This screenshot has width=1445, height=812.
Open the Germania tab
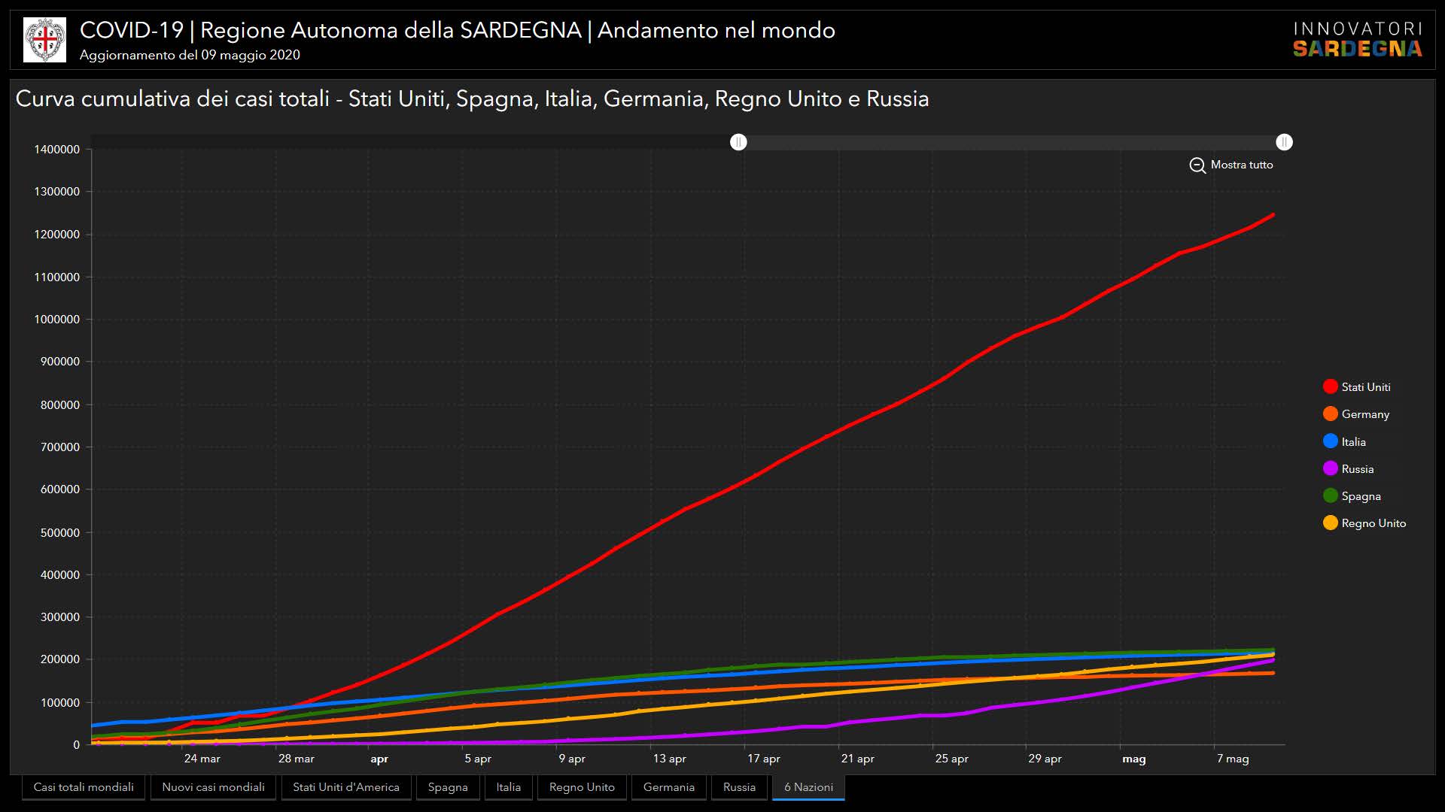pyautogui.click(x=668, y=787)
